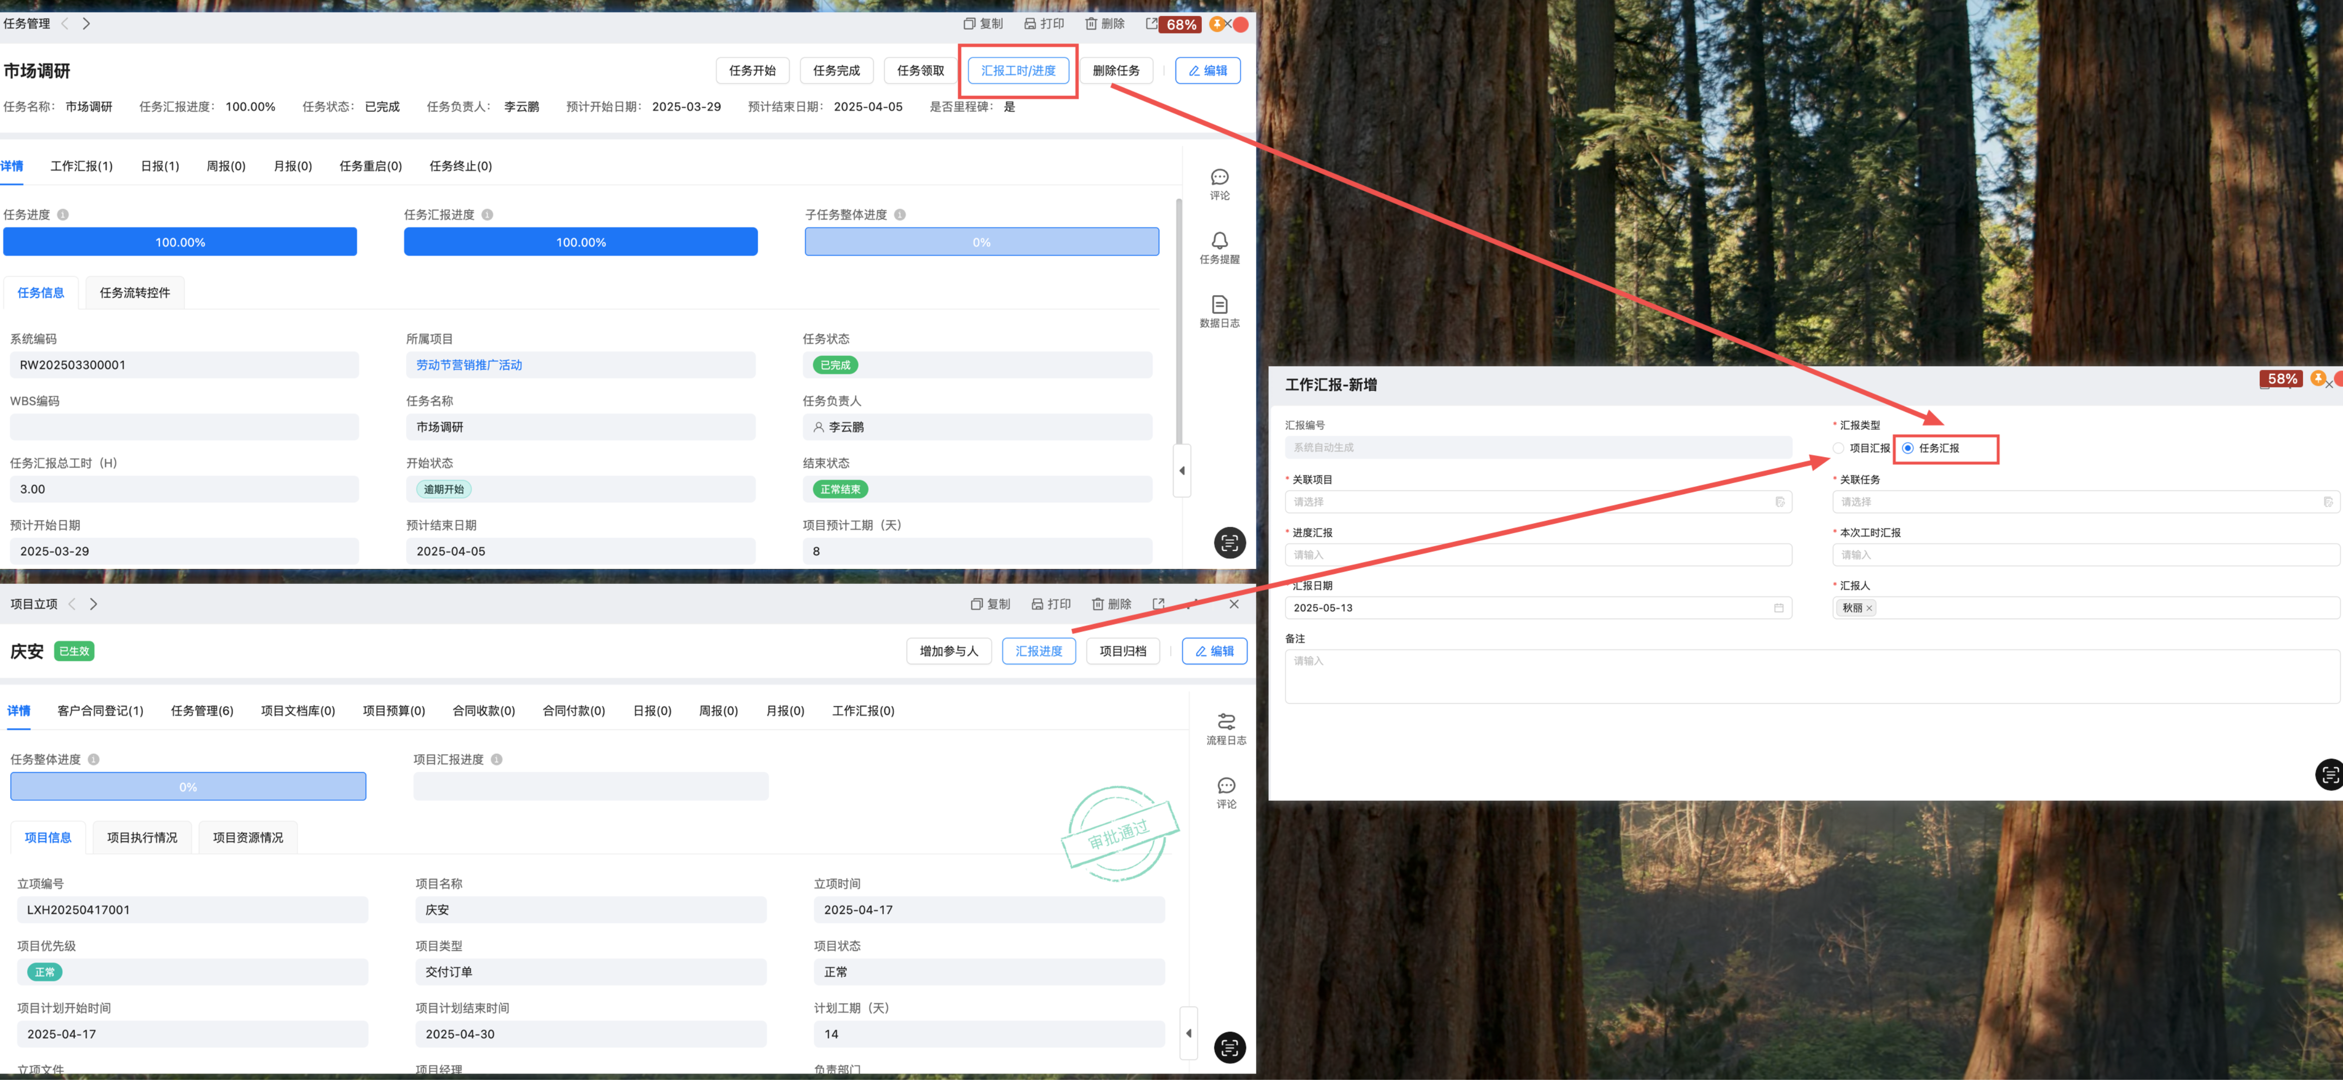The width and height of the screenshot is (2343, 1080).
Task: Open 项目资源情况 sub-tab
Action: point(248,838)
